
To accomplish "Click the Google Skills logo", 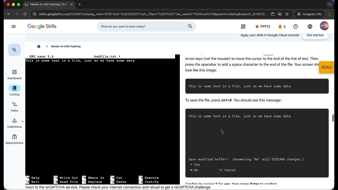I will [42, 26].
